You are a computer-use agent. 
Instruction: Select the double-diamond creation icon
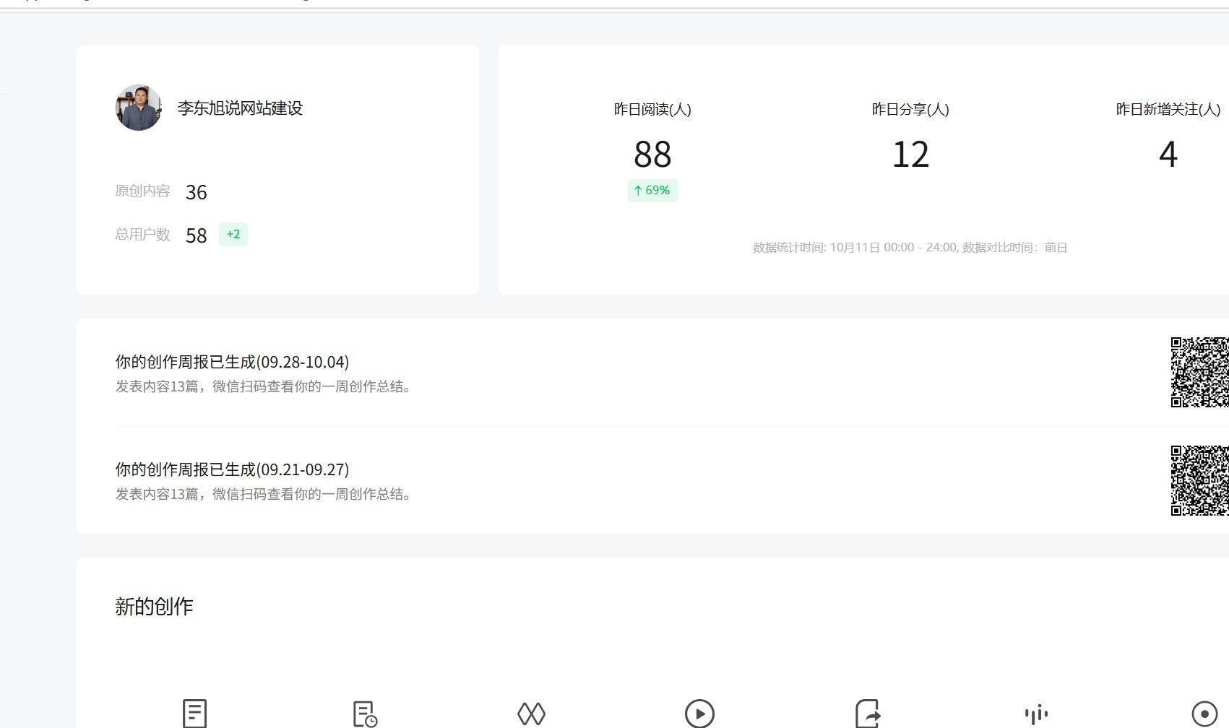tap(531, 714)
